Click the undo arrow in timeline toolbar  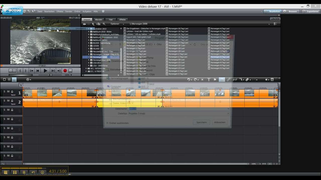(x=189, y=79)
